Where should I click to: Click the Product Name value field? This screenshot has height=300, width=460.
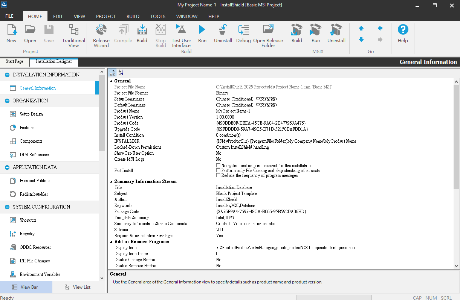335,111
